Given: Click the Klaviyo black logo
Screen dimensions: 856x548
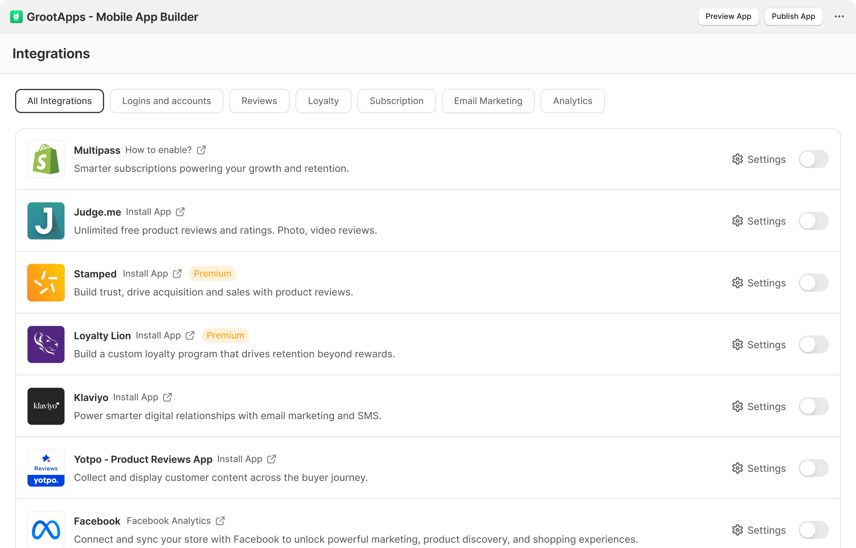Looking at the screenshot, I should coord(46,406).
